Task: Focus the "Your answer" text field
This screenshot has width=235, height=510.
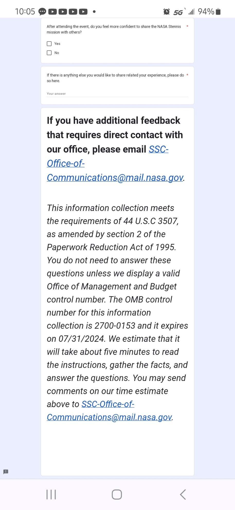Action: click(x=117, y=94)
